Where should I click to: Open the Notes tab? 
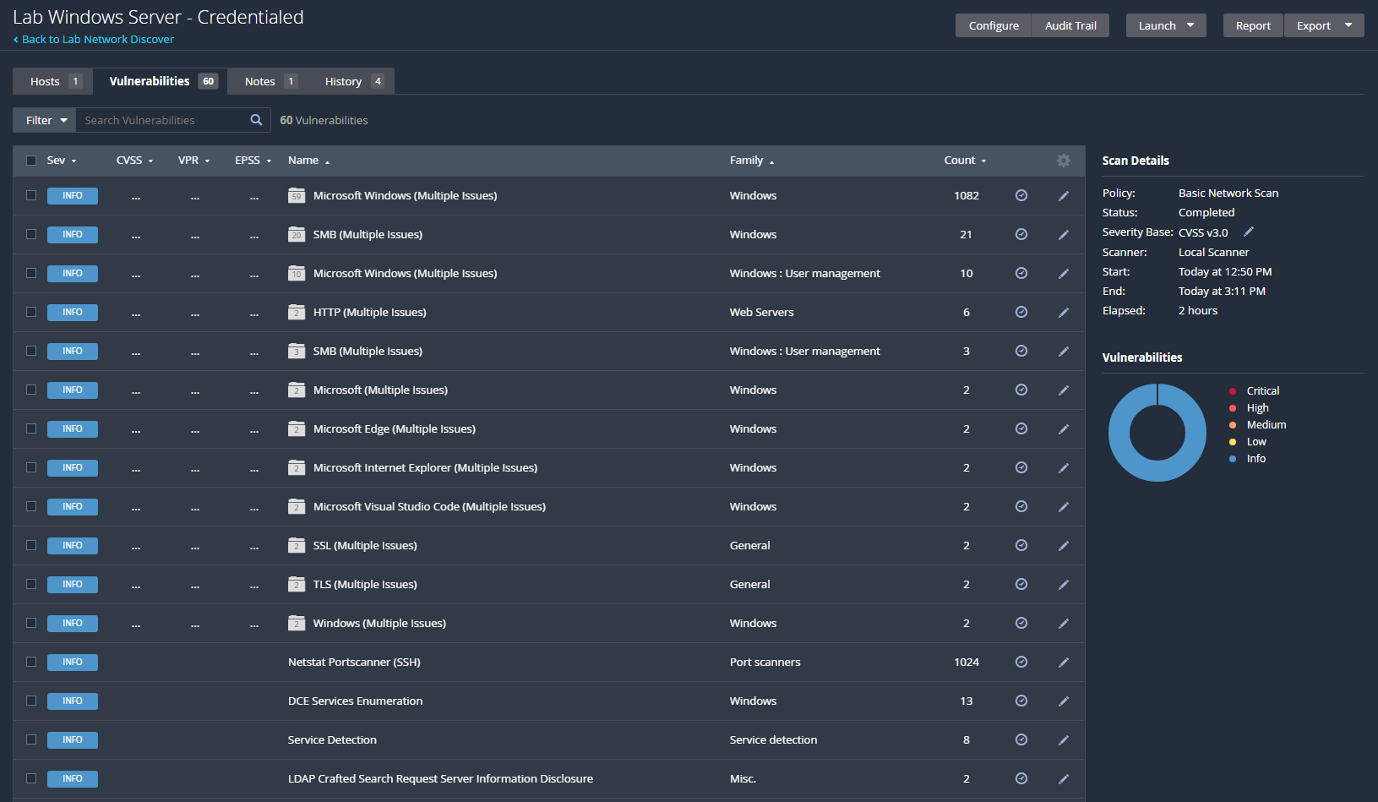[x=270, y=81]
